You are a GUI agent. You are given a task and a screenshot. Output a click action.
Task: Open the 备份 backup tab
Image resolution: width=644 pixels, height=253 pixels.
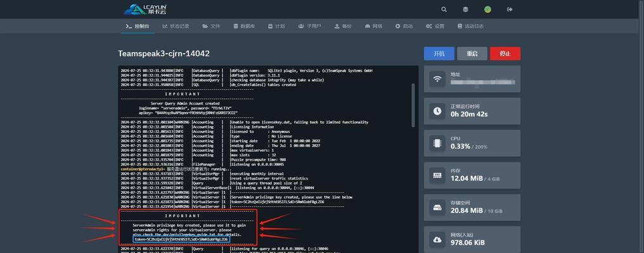pyautogui.click(x=343, y=26)
